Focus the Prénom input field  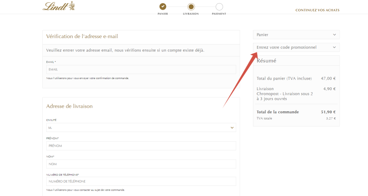tap(141, 146)
